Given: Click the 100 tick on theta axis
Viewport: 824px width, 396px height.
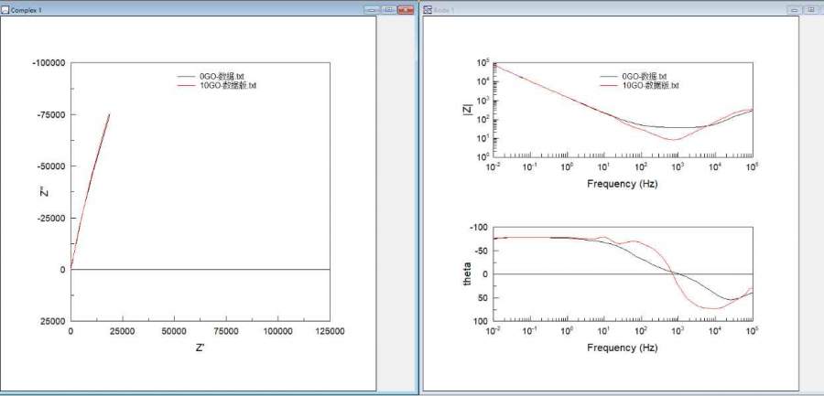Looking at the screenshot, I should tap(482, 320).
